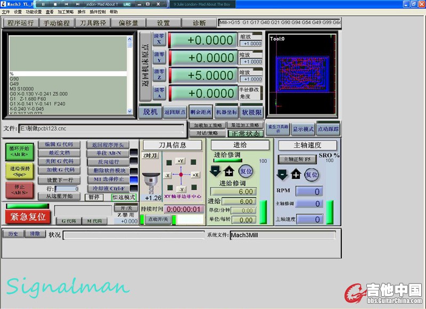Click 加载 G 代码 load button

(60, 170)
